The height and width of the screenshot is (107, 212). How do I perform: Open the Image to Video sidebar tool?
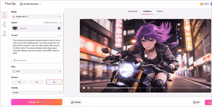[4, 15]
